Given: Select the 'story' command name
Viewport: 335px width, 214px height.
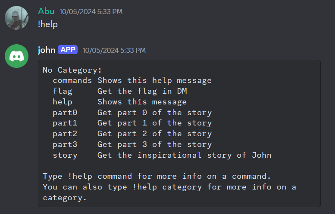Looking at the screenshot, I should point(65,155).
